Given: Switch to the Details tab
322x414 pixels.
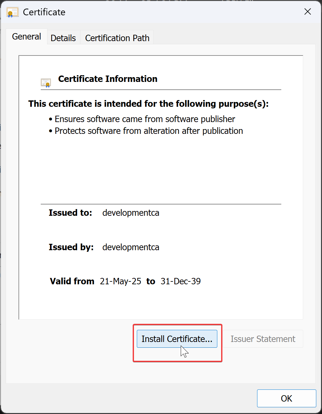Looking at the screenshot, I should 63,37.
